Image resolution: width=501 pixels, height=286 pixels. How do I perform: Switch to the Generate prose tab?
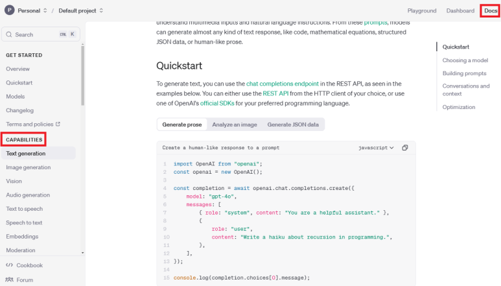(x=182, y=125)
